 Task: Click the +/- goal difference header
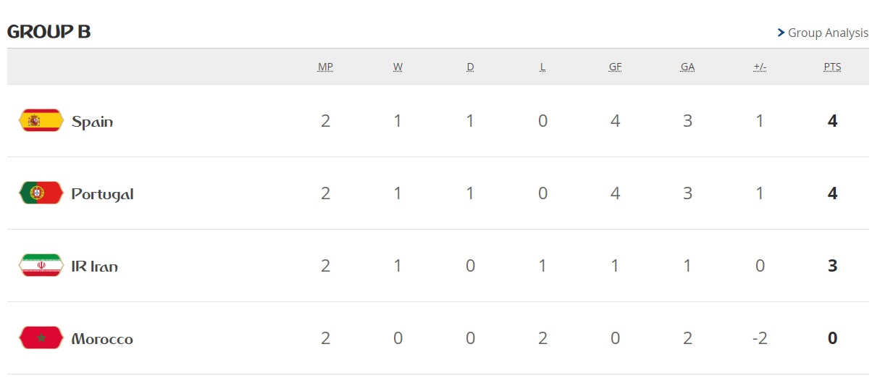pyautogui.click(x=760, y=67)
